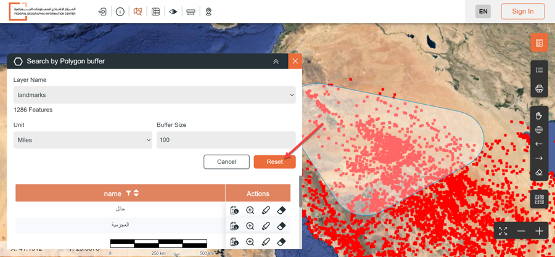Open the layer list icon on right
555x257 pixels.
click(x=539, y=70)
